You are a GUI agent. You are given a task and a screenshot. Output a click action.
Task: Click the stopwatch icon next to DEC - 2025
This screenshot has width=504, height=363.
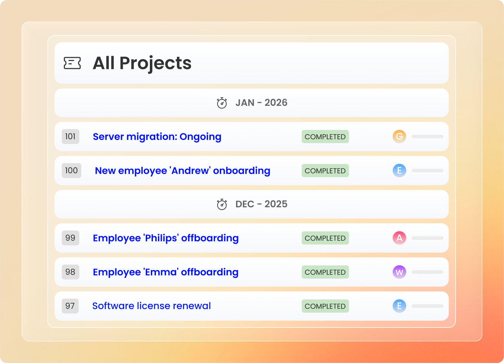click(222, 204)
